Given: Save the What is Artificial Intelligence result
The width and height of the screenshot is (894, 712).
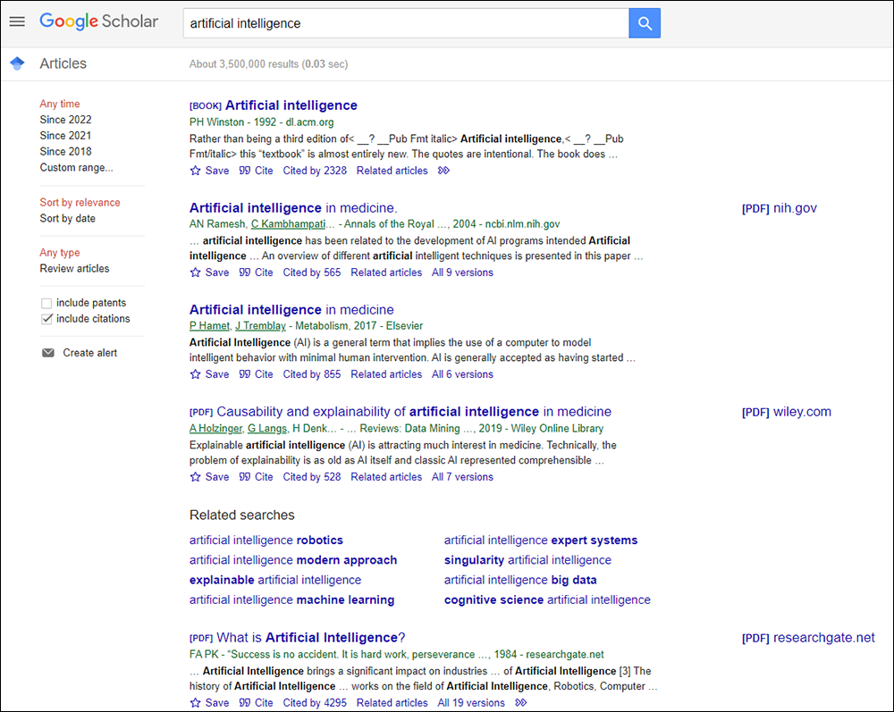Looking at the screenshot, I should tap(209, 703).
